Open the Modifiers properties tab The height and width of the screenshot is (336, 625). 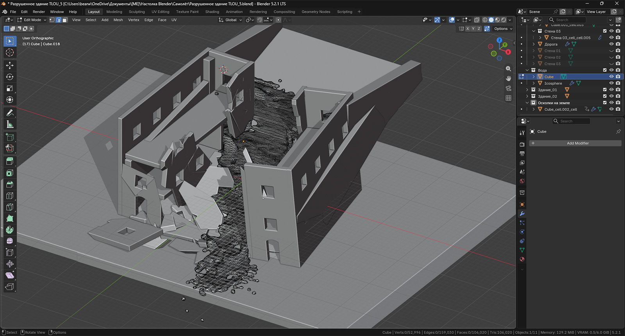coord(522,214)
